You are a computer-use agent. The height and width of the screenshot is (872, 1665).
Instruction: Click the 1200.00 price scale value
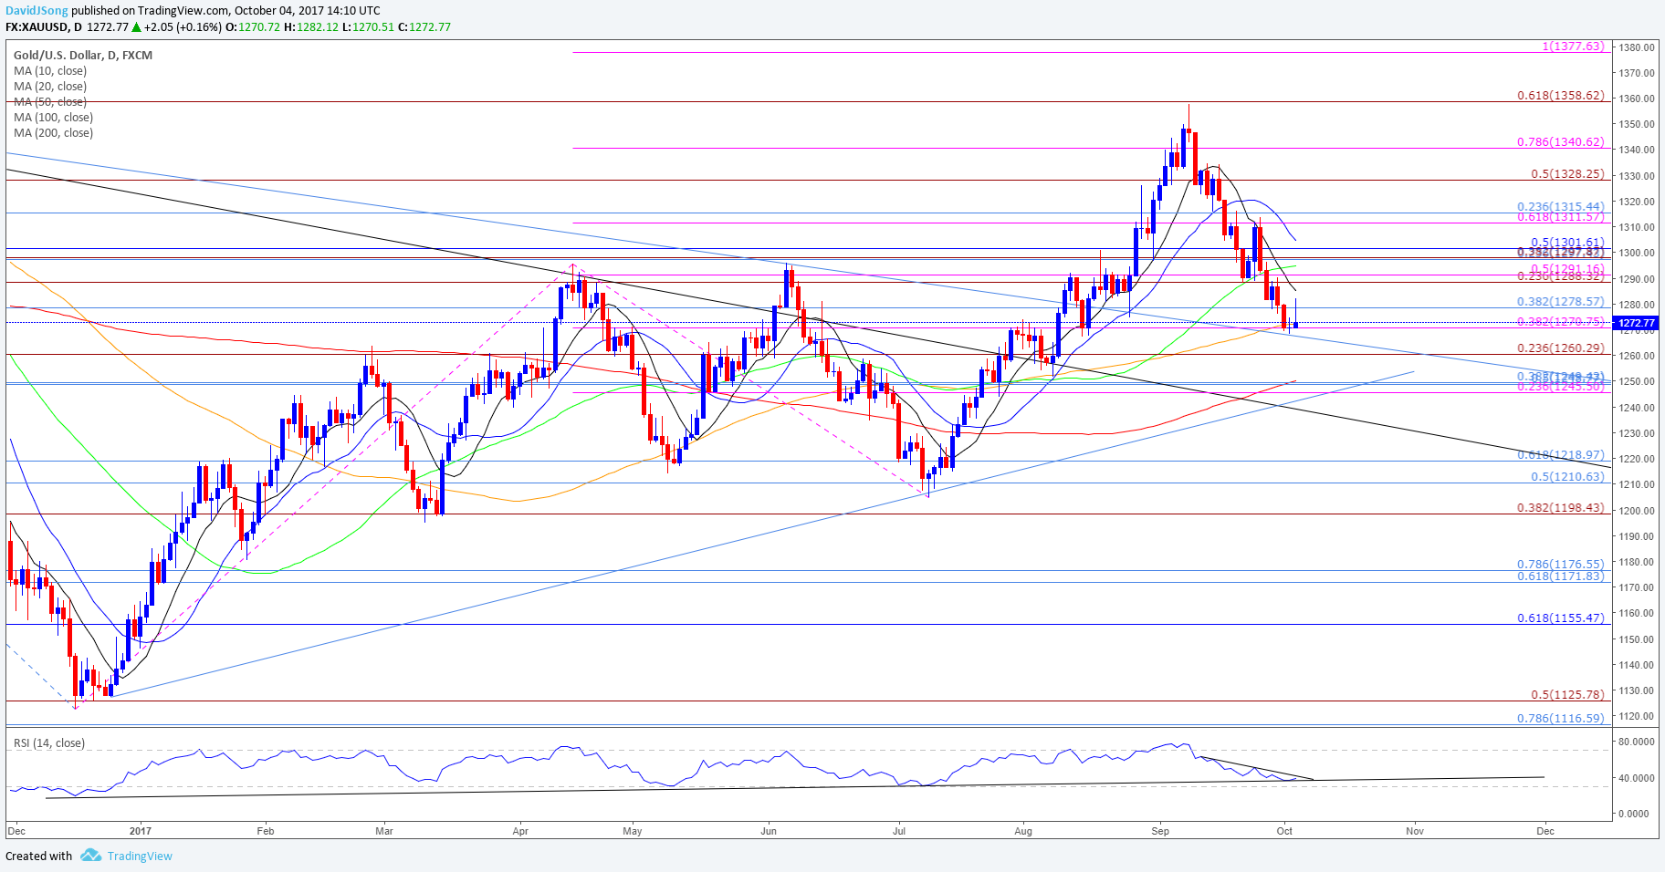point(1639,510)
